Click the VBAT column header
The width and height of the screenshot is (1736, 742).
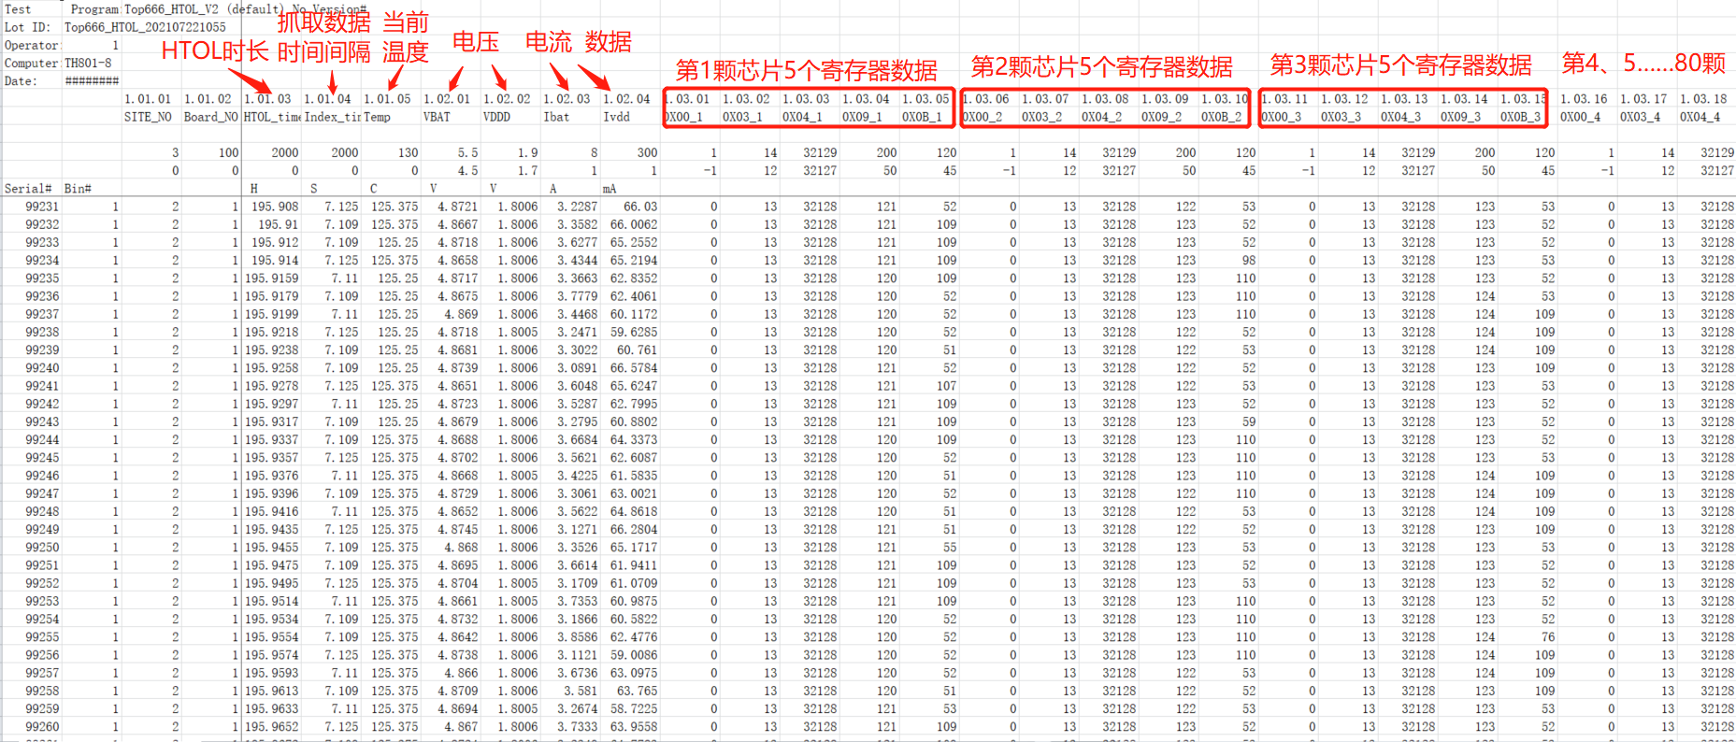[x=437, y=117]
